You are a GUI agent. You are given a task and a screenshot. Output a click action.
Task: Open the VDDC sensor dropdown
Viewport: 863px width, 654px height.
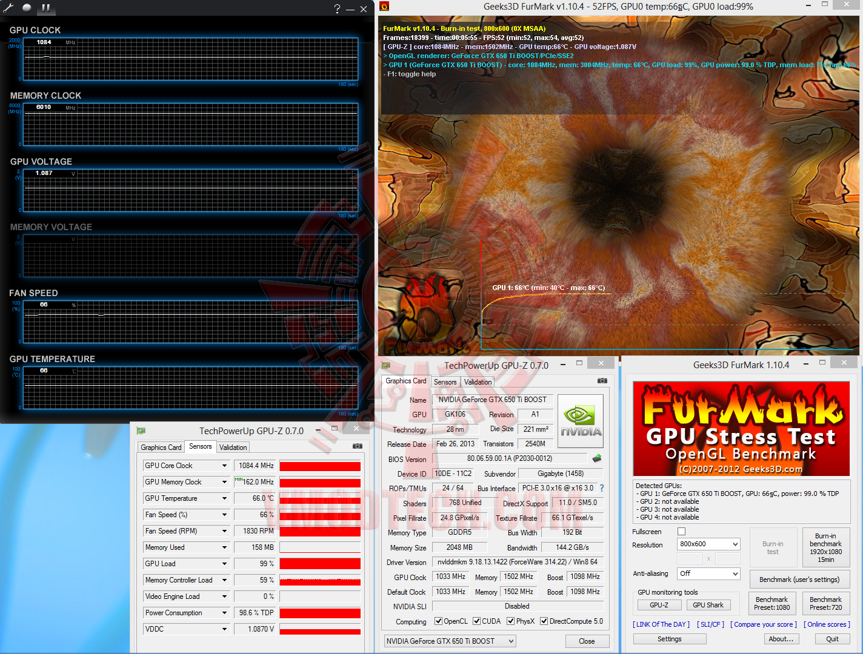[224, 629]
